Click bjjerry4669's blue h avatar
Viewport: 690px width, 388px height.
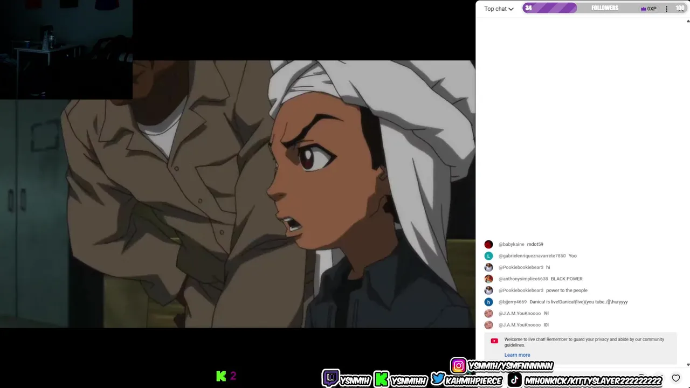pyautogui.click(x=488, y=302)
